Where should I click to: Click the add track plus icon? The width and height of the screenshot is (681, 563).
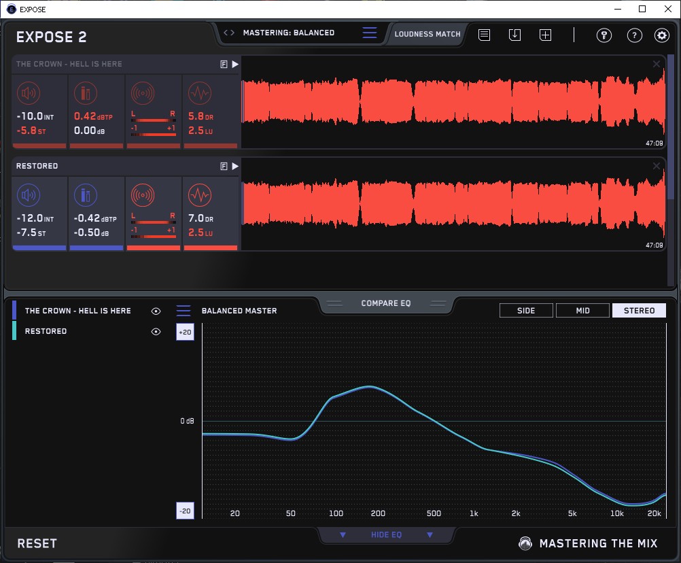(545, 35)
